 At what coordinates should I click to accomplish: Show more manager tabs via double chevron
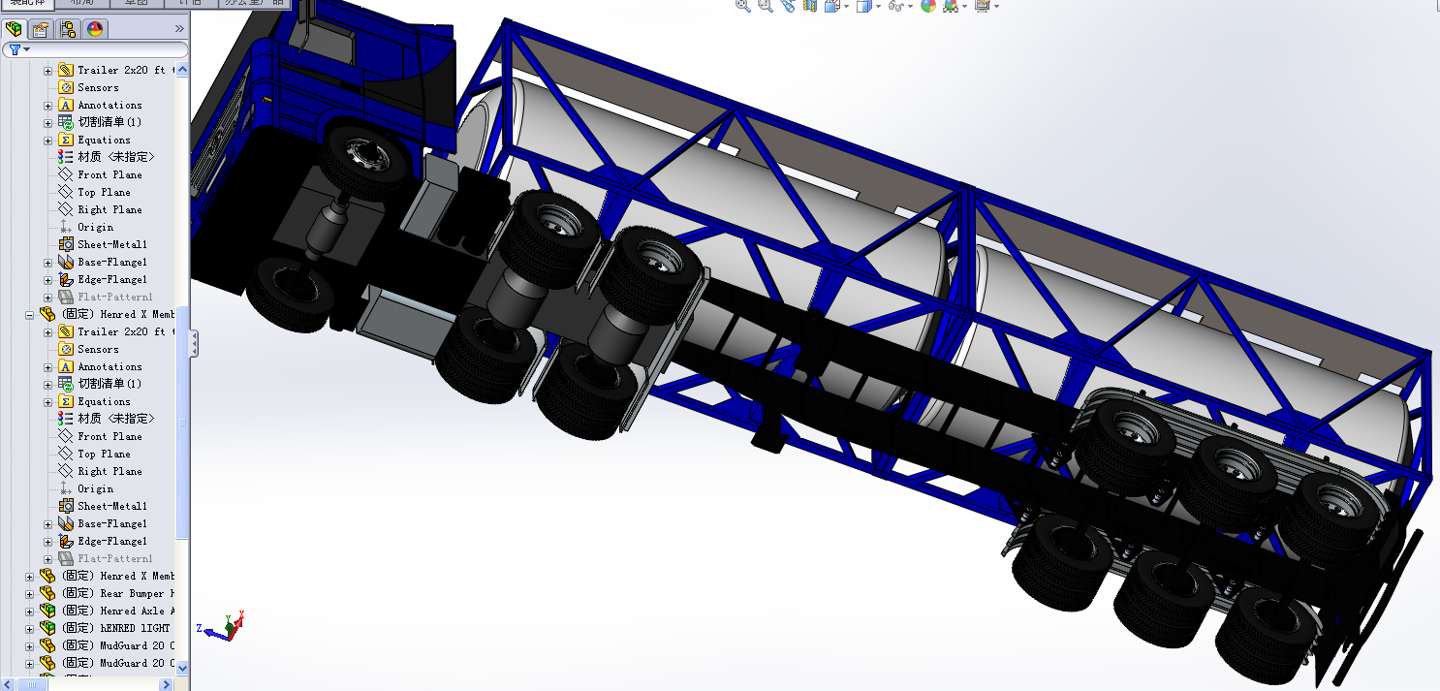click(x=181, y=29)
